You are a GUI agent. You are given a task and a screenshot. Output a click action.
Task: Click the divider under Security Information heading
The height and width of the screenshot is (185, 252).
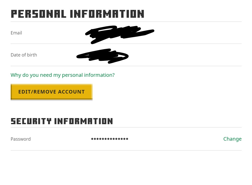pos(126,127)
